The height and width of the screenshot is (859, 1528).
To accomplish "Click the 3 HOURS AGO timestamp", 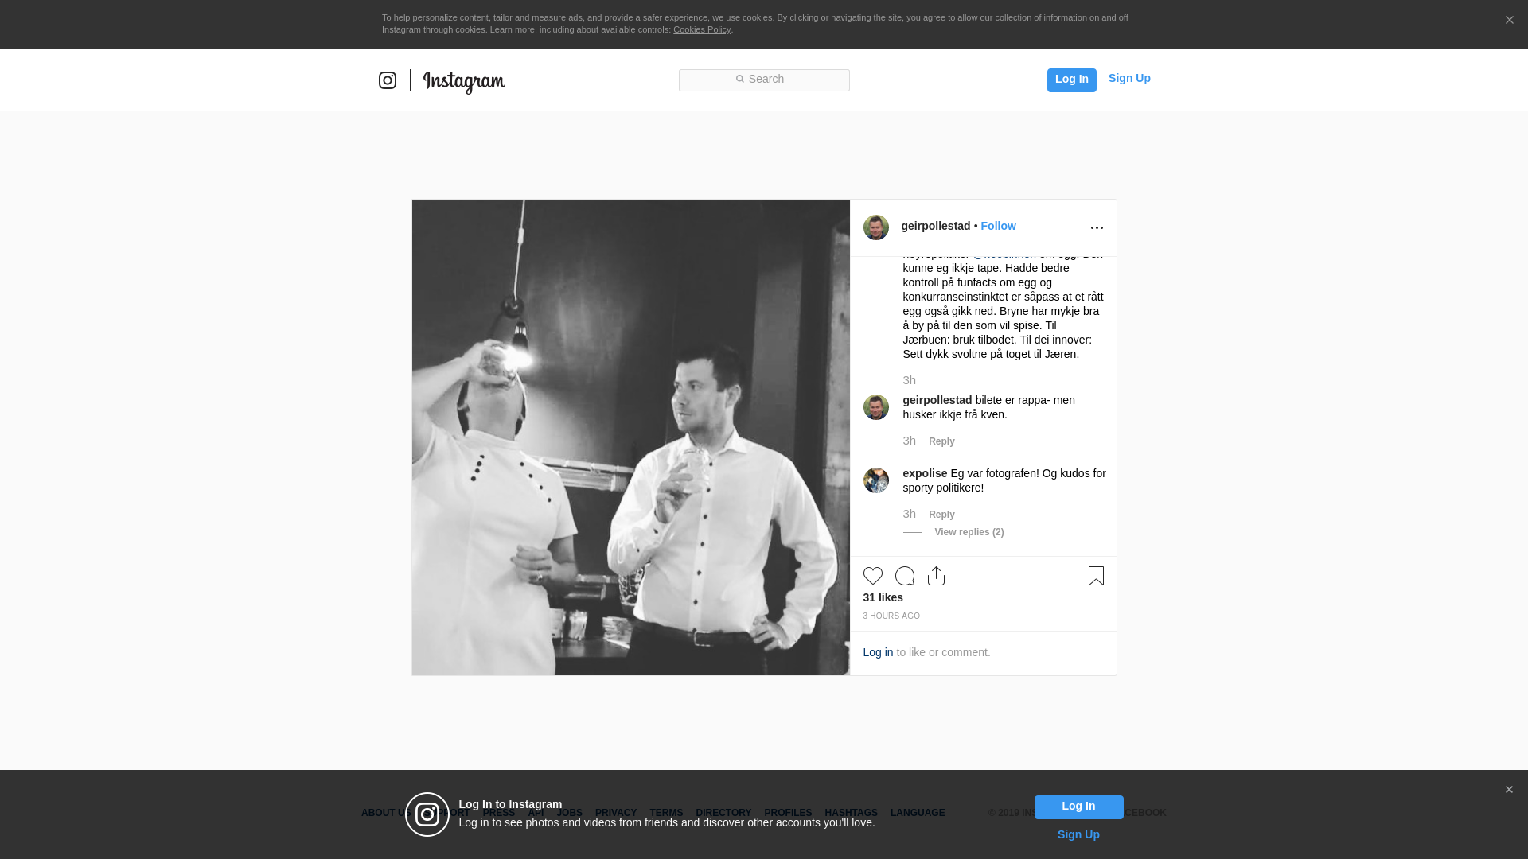I will point(891,616).
